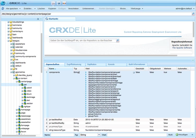Open the Node Type Administration header icon
196x138 pixels.
64,3
